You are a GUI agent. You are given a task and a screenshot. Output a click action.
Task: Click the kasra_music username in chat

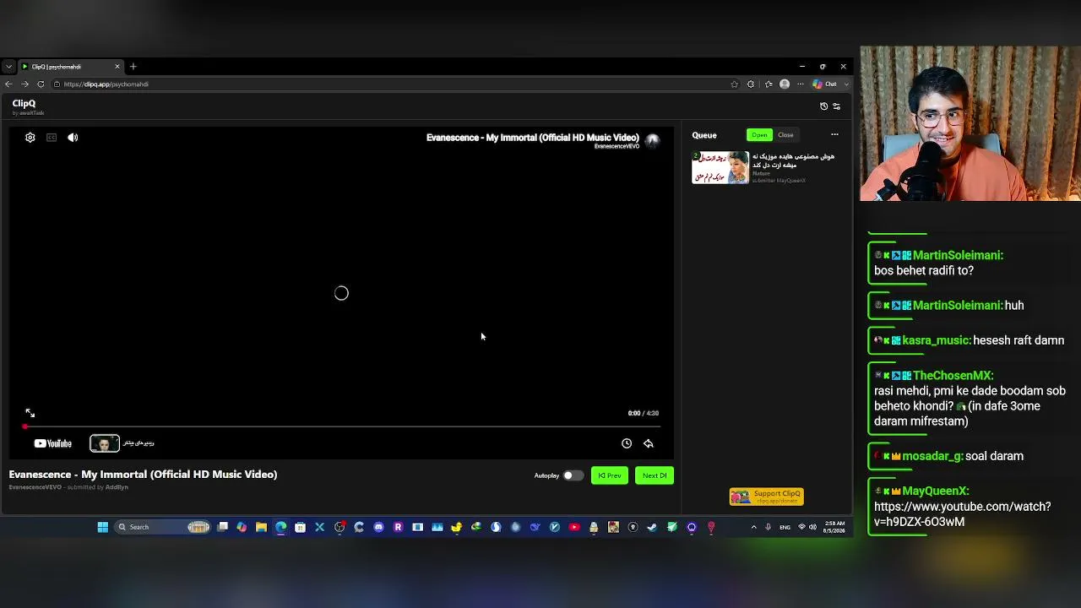936,340
